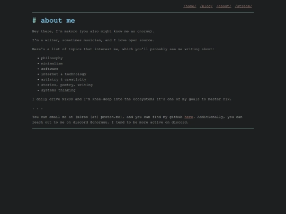The image size is (286, 214).
Task: Click the 'internet & technology' list item
Action: pyautogui.click(x=64, y=75)
